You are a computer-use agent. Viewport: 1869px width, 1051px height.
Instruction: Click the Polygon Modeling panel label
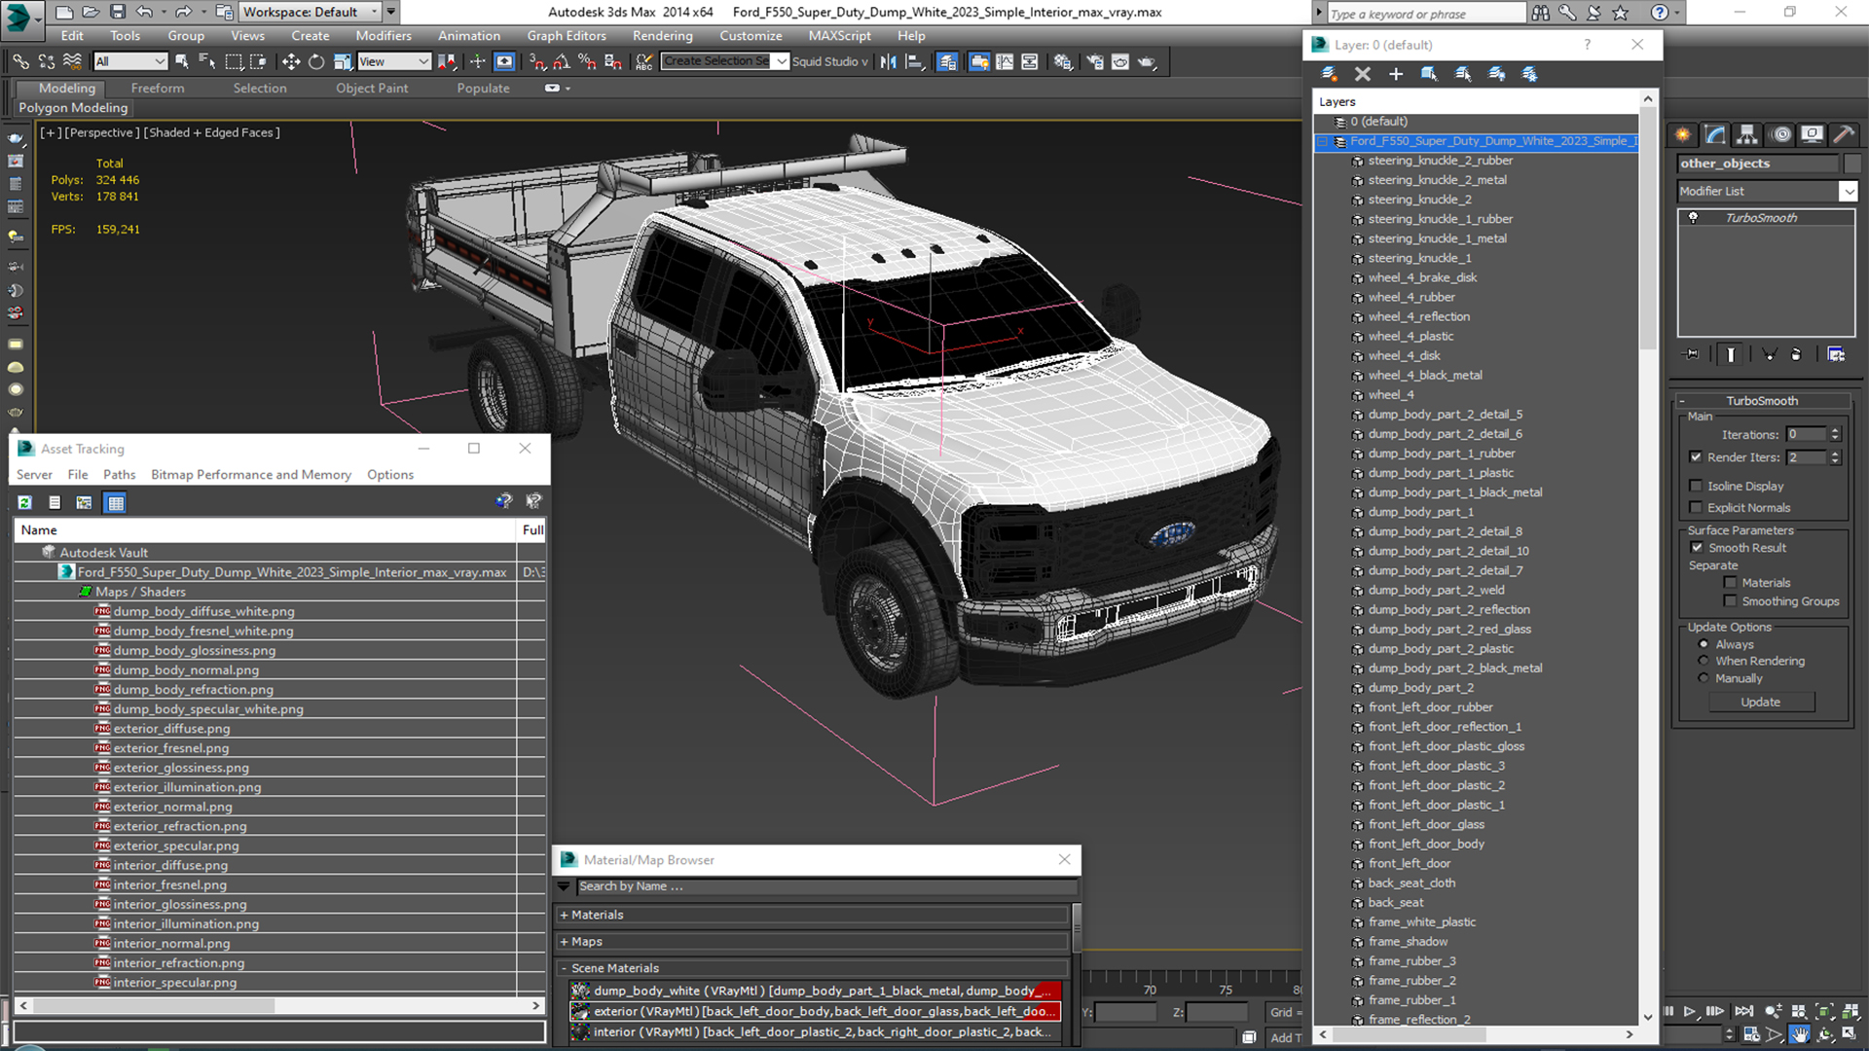(73, 108)
